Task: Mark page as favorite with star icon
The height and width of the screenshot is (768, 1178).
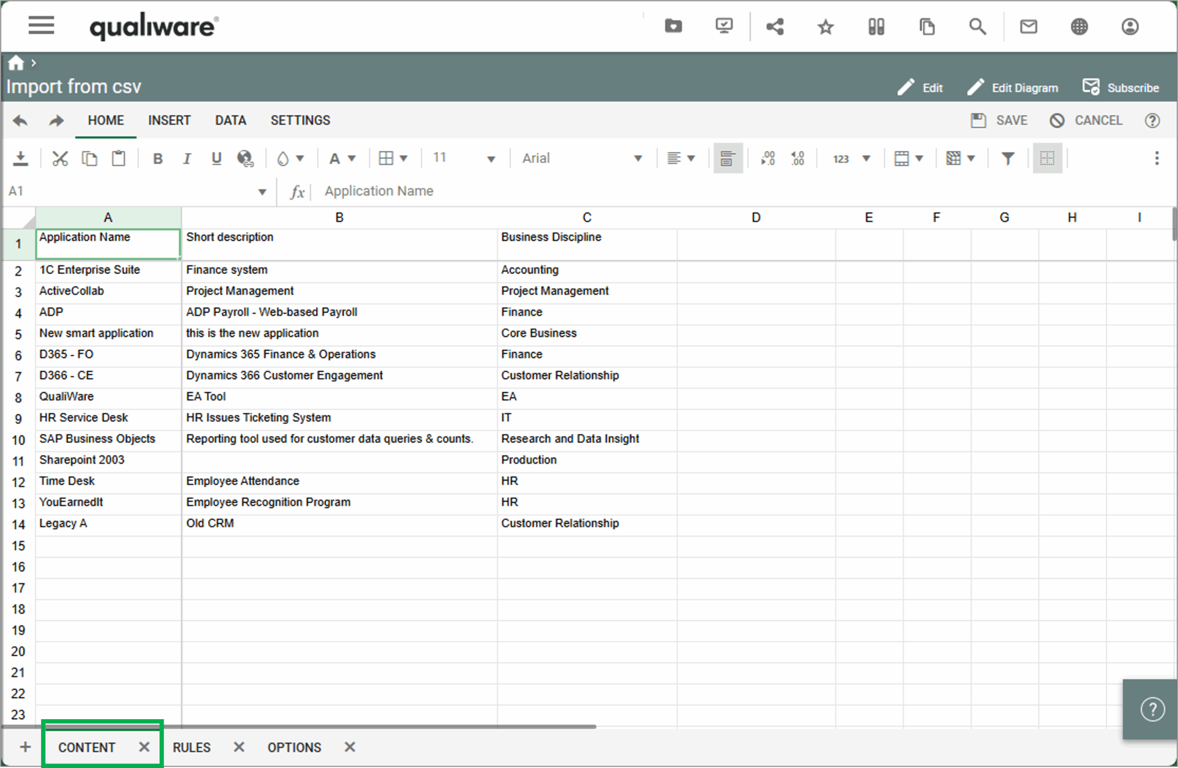Action: coord(825,26)
